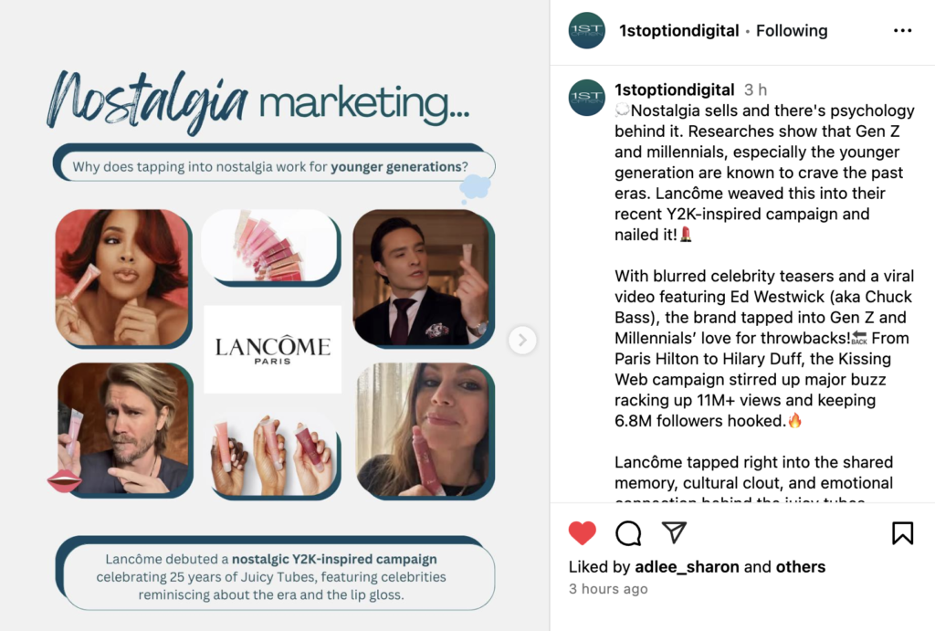Click the Lancôme Paris logo tile

(272, 349)
